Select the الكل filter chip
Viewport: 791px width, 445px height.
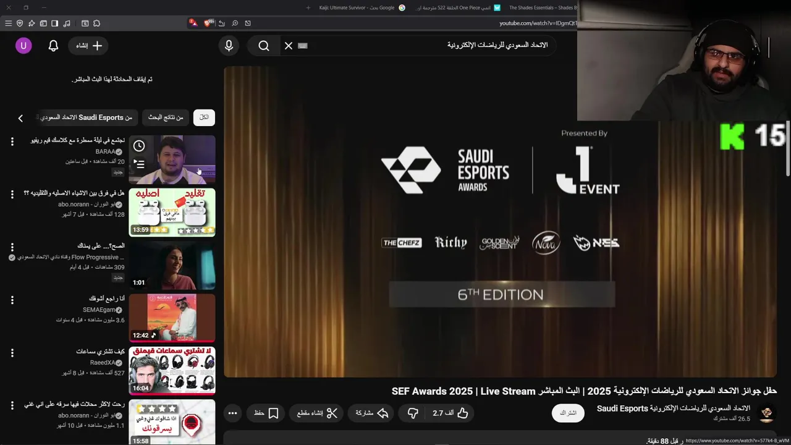click(204, 117)
